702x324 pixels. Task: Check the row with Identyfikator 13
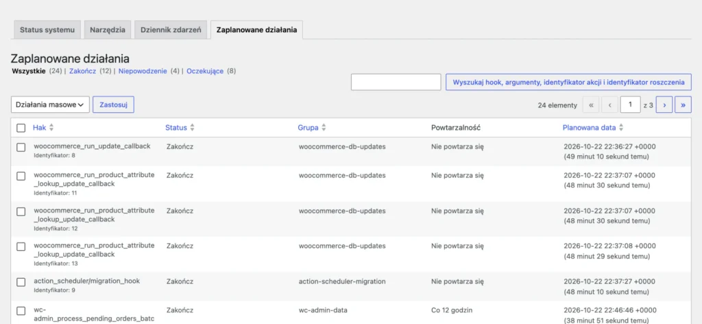point(21,247)
